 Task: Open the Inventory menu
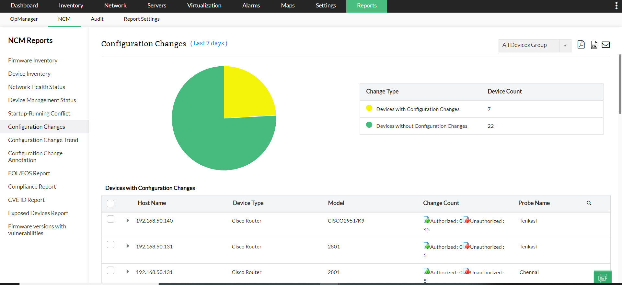pyautogui.click(x=71, y=5)
